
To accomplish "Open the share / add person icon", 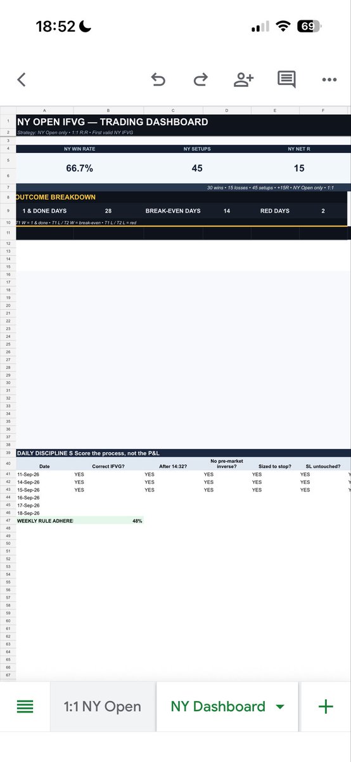I will pyautogui.click(x=243, y=79).
